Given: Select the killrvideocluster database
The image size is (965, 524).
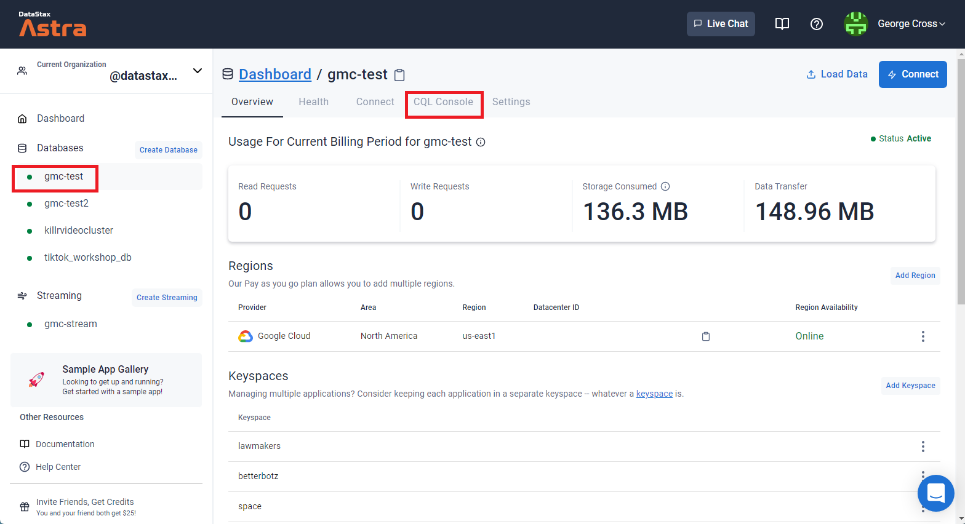Looking at the screenshot, I should pyautogui.click(x=79, y=231).
